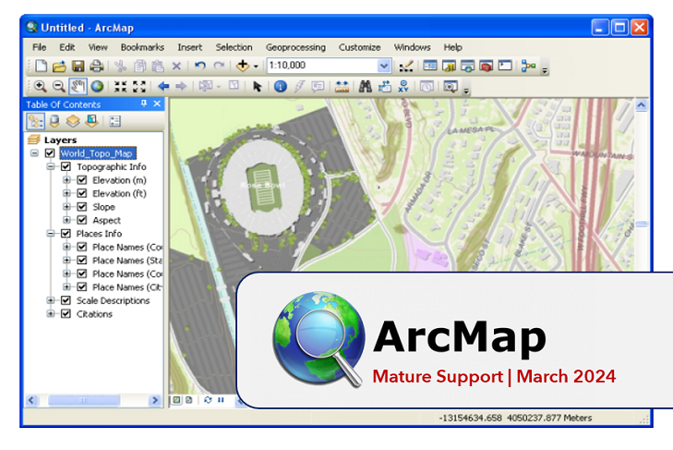Image resolution: width=673 pixels, height=450 pixels.
Task: Toggle Elevation (ft) layer visibility
Action: coord(82,193)
